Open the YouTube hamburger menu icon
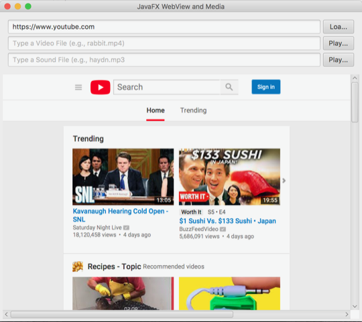This screenshot has height=322, width=362. 78,87
